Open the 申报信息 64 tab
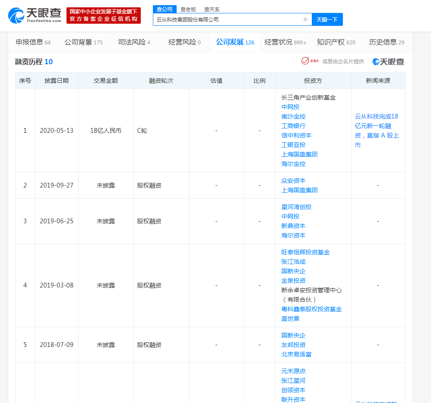431x403 pixels. 33,42
